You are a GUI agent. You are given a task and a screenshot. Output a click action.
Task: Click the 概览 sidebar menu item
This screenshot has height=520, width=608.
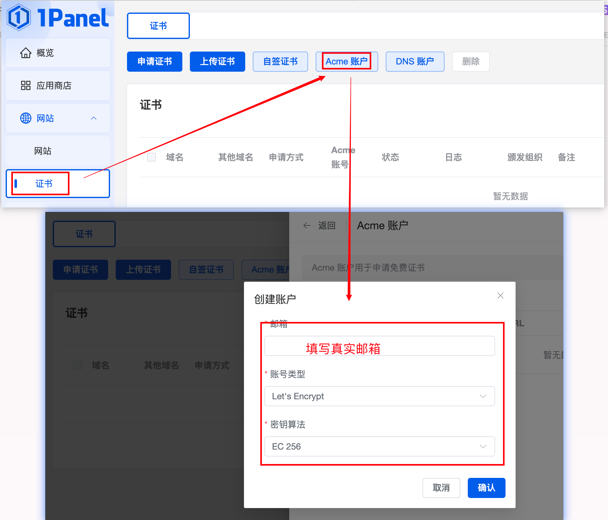click(x=58, y=53)
